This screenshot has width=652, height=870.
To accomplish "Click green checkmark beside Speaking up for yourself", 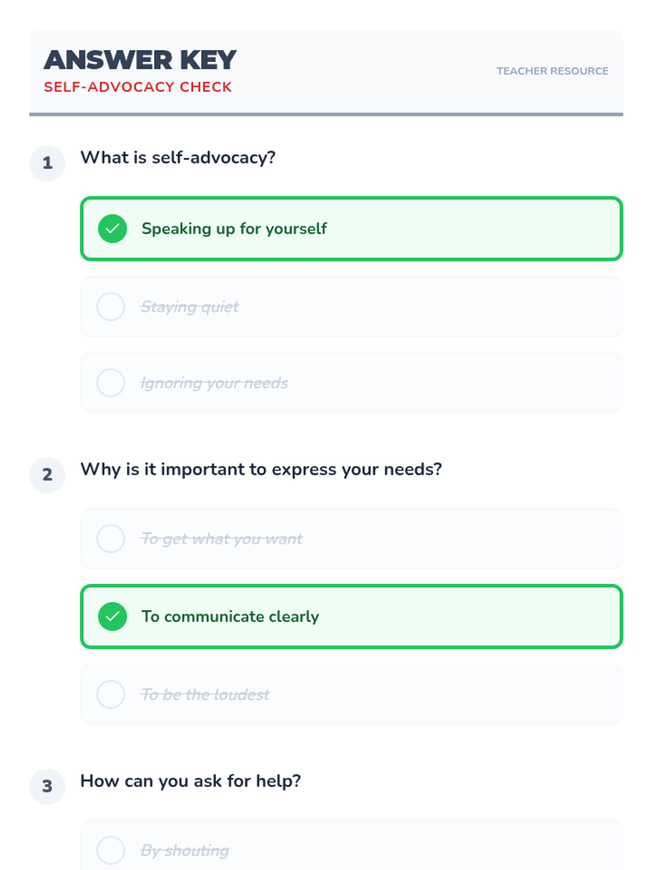I will click(x=112, y=228).
